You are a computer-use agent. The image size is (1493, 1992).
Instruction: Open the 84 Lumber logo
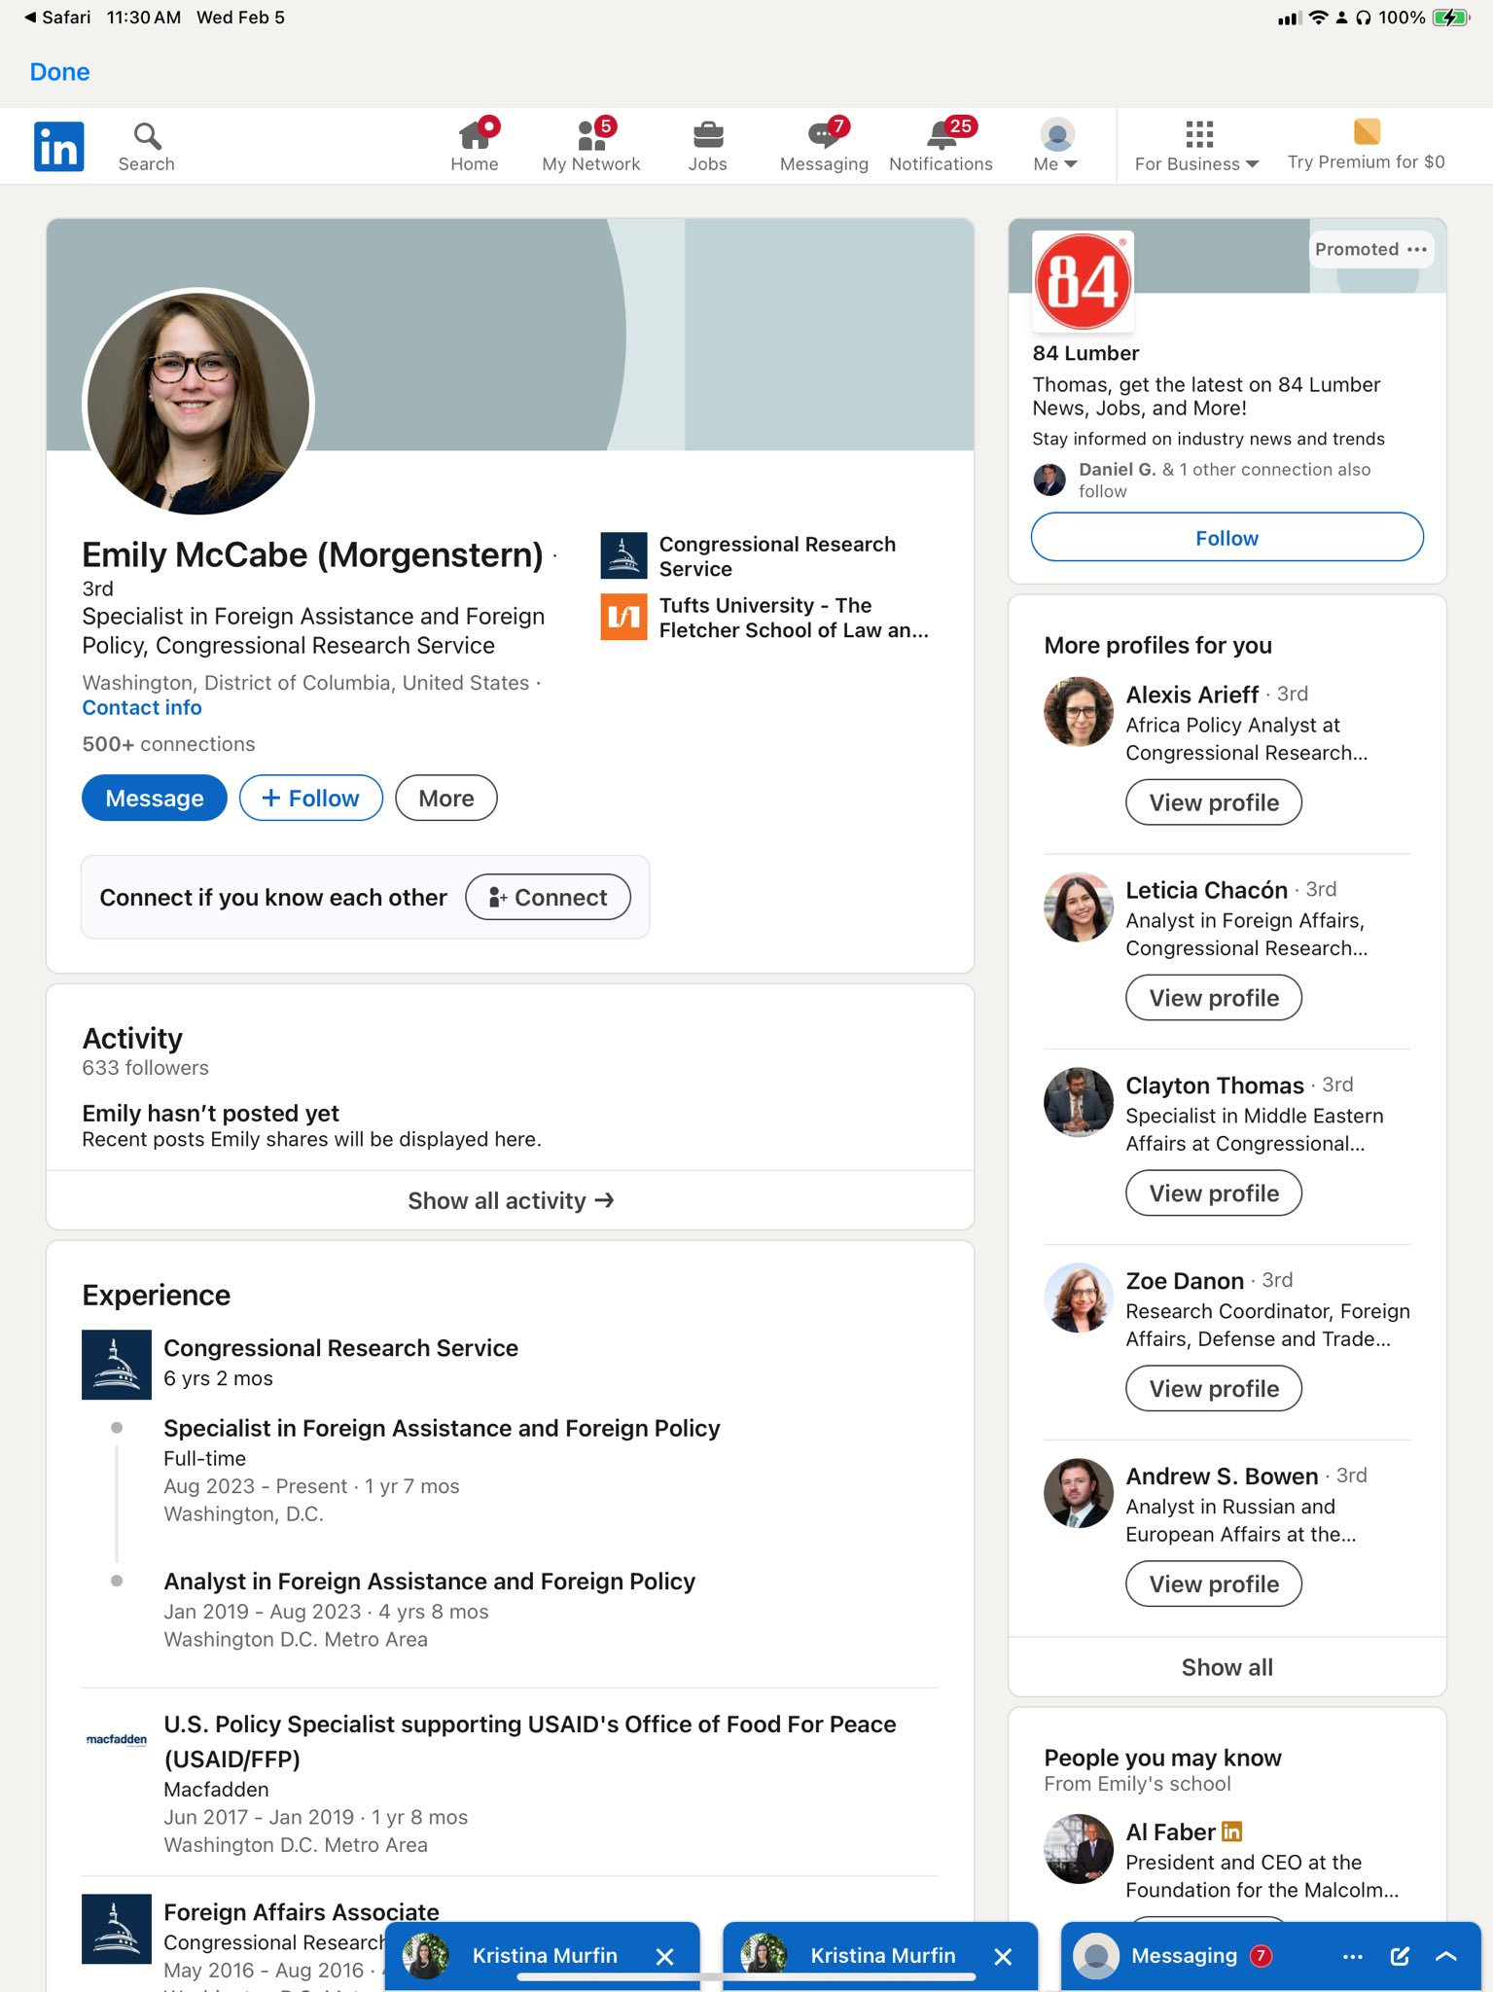1083,282
